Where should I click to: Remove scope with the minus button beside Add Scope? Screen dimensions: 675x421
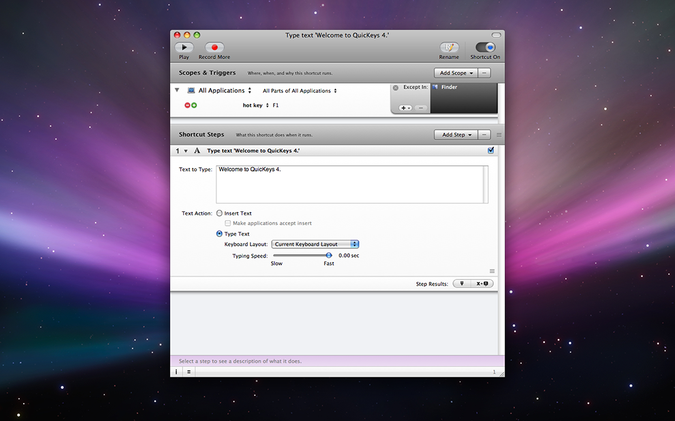coord(484,73)
